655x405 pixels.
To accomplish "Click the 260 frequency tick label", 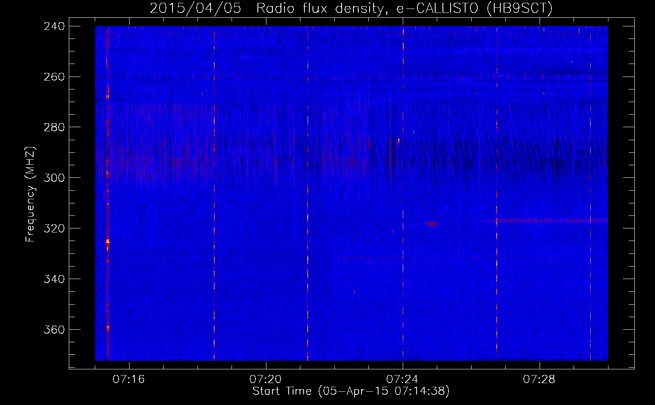I will coord(54,77).
